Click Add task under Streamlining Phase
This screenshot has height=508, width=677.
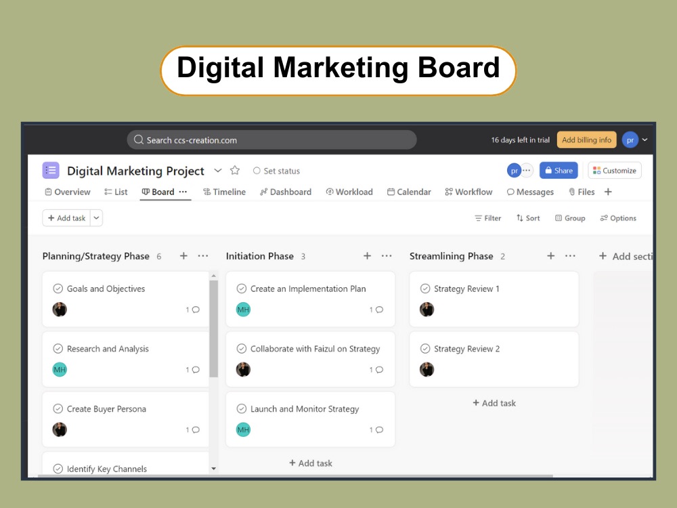point(494,403)
